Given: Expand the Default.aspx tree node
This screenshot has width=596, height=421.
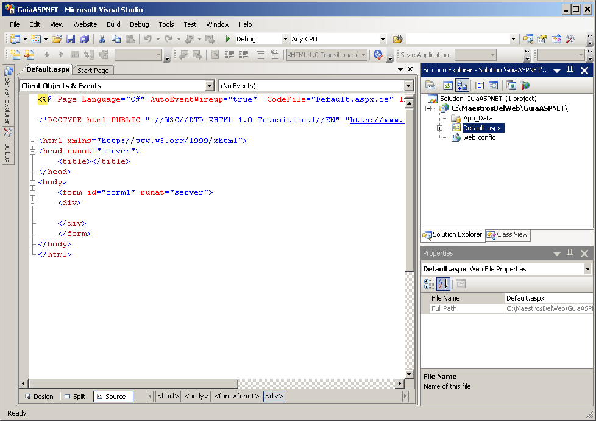Looking at the screenshot, I should point(440,128).
